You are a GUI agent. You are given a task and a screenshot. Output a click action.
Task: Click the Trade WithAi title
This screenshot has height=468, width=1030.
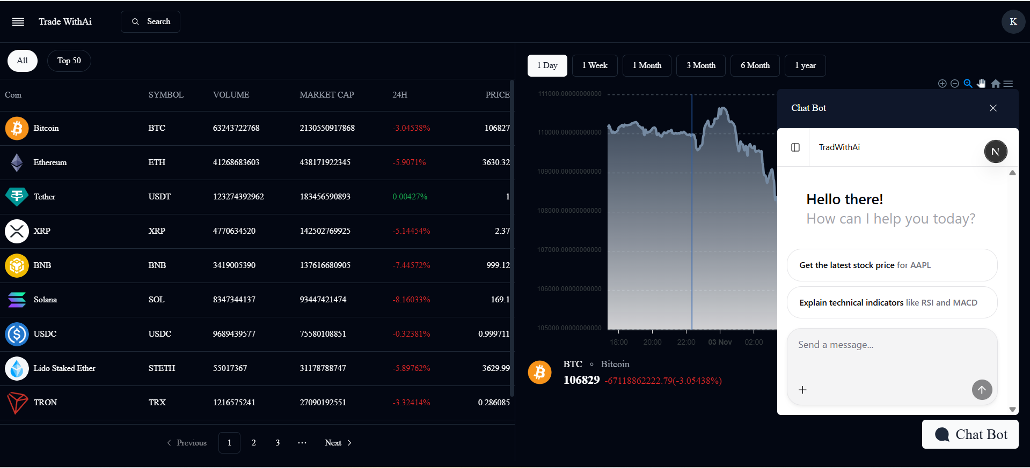pos(65,21)
